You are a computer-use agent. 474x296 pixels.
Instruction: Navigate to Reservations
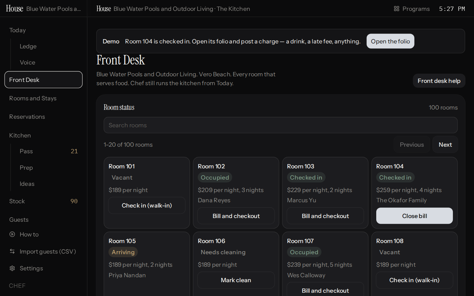click(27, 117)
